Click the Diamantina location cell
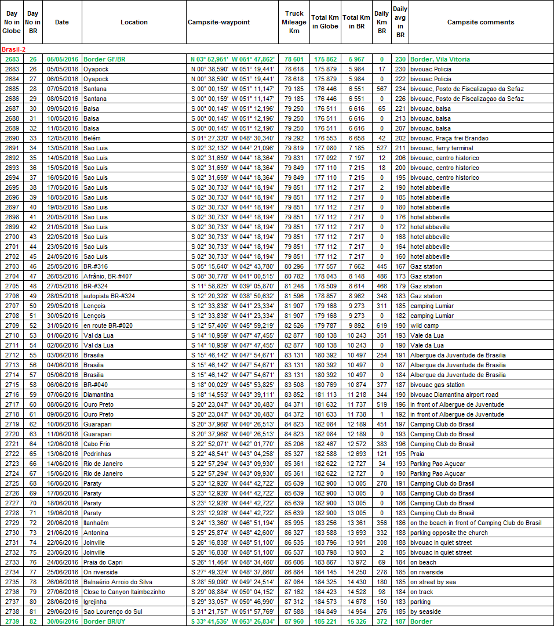 [99, 395]
